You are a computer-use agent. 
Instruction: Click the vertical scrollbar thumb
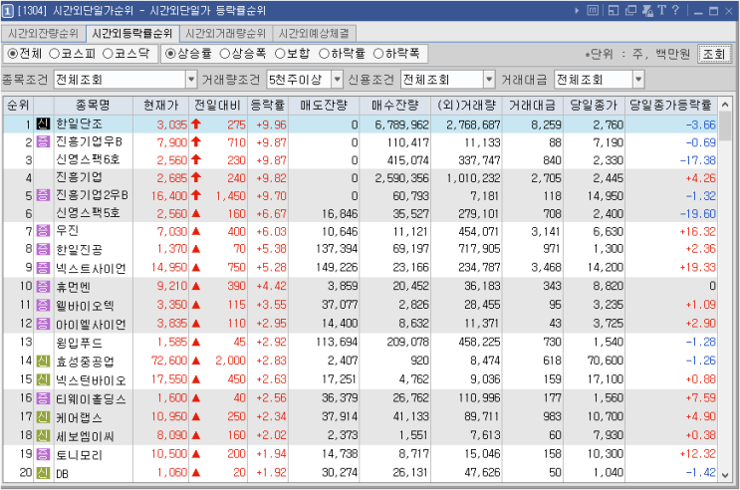[725, 126]
